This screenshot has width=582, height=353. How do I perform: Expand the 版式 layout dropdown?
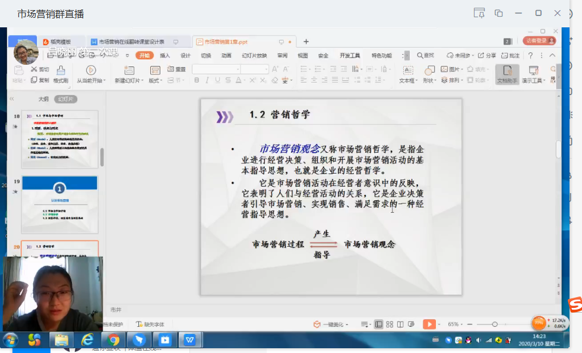pos(155,80)
